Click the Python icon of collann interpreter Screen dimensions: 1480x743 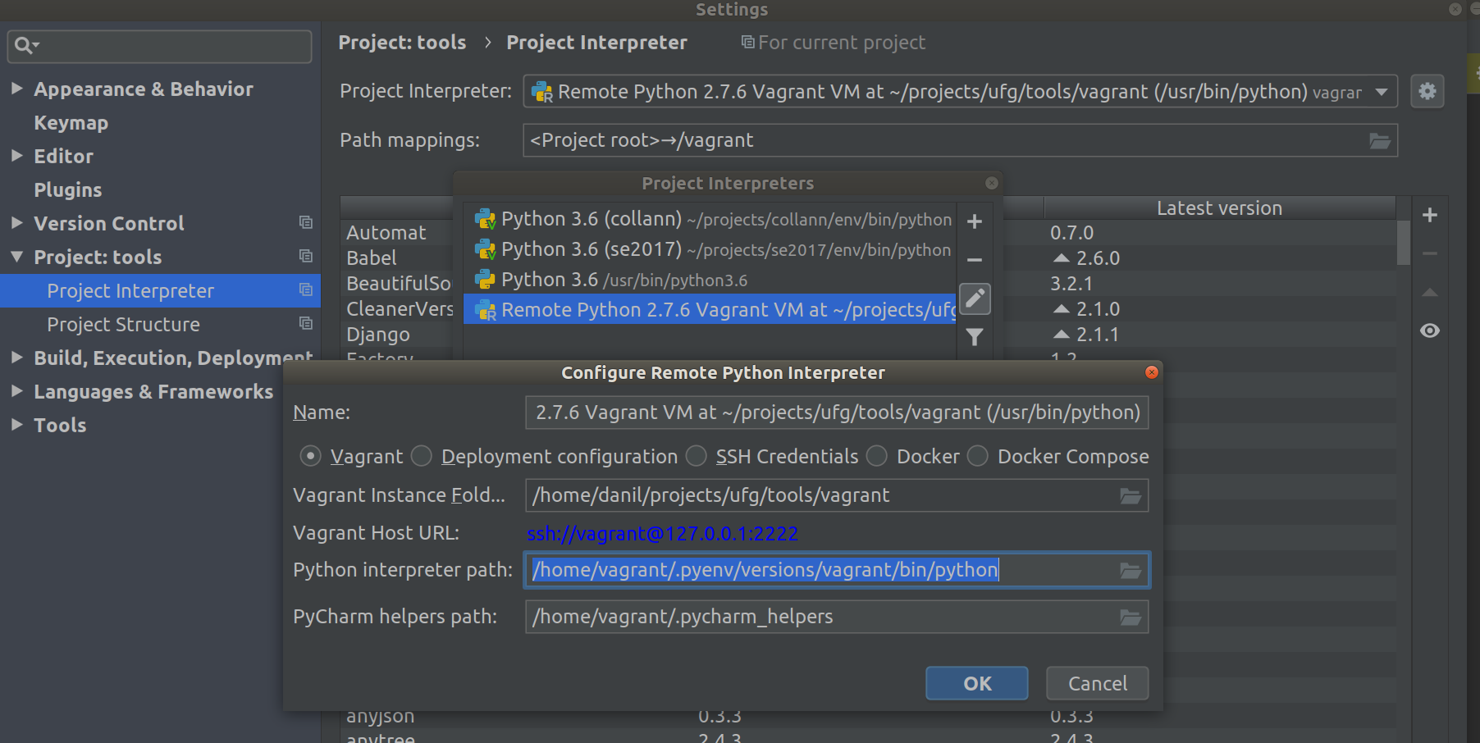point(485,219)
